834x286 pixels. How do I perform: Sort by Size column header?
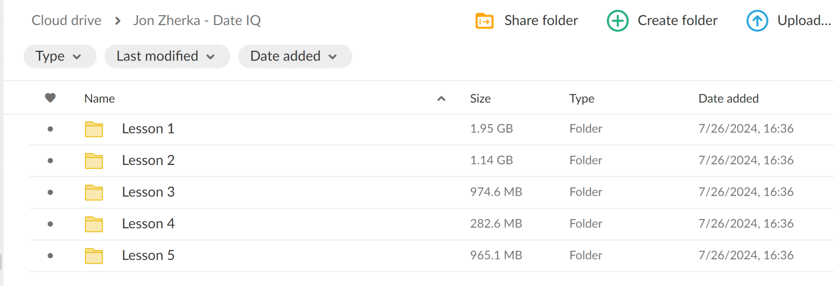click(480, 98)
